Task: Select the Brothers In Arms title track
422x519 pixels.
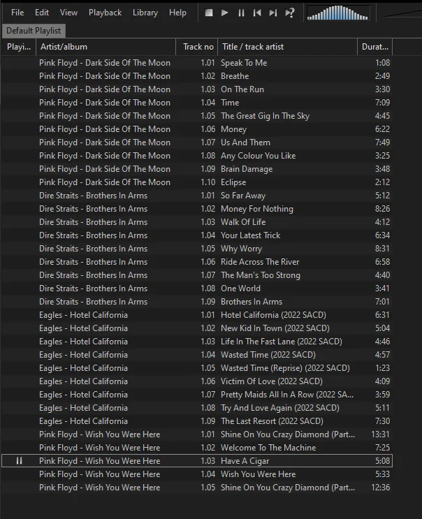Action: 197,302
